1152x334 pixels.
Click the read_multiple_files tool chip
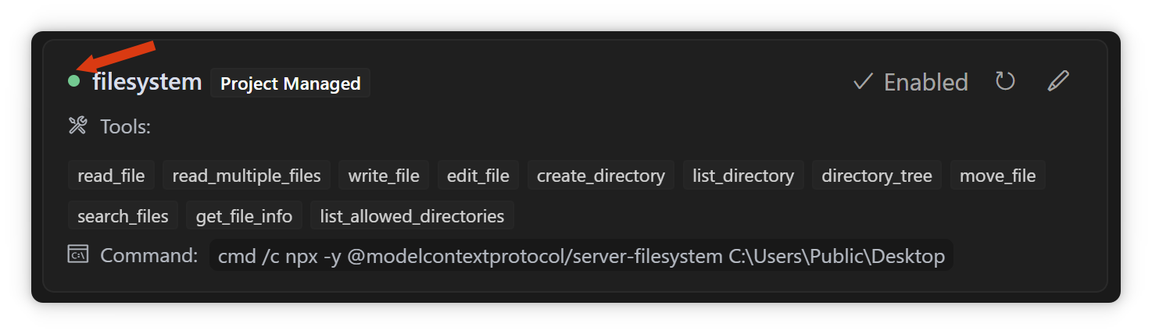click(x=246, y=176)
